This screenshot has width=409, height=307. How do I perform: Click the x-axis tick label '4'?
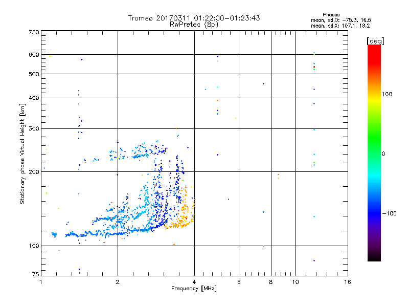pyautogui.click(x=194, y=282)
